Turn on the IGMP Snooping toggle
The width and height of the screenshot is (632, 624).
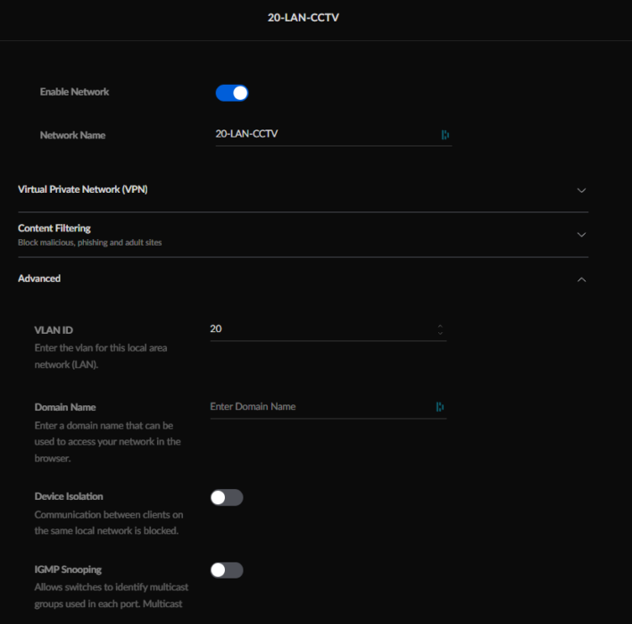(227, 570)
